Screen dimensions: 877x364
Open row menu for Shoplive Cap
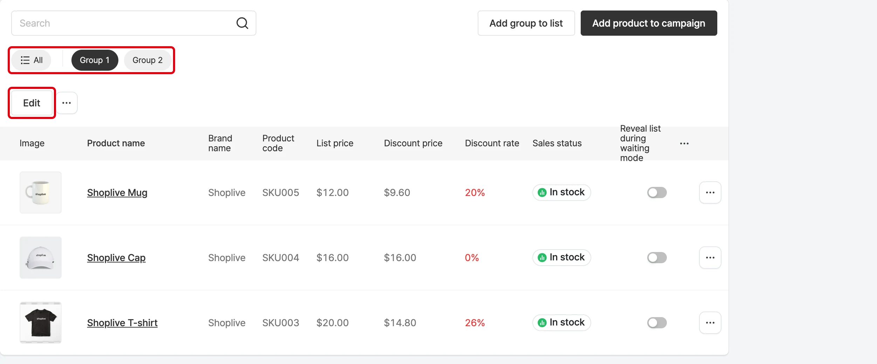(x=710, y=258)
